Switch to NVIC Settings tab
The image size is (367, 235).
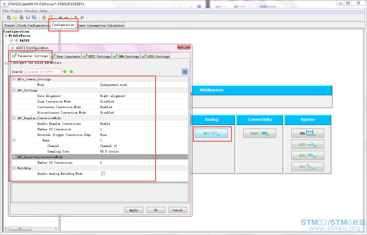tap(96, 56)
